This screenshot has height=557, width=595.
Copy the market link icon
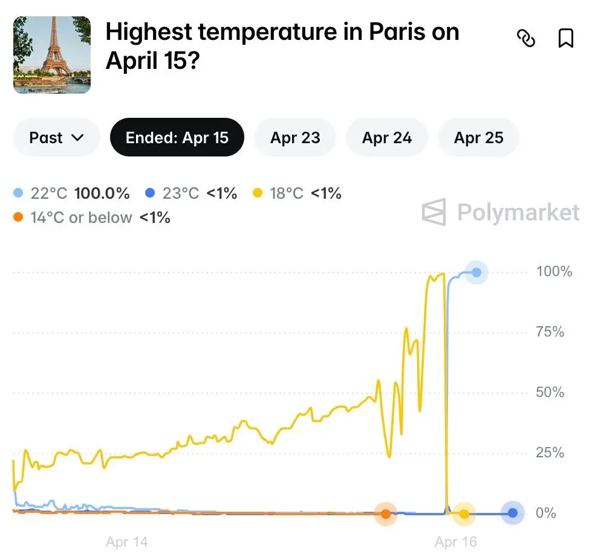[x=526, y=39]
